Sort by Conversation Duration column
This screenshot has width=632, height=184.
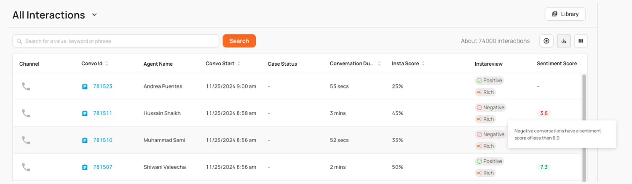pyautogui.click(x=379, y=64)
